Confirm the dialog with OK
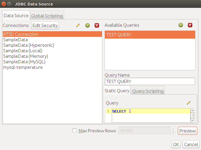This screenshot has width=201, height=150. point(176,144)
